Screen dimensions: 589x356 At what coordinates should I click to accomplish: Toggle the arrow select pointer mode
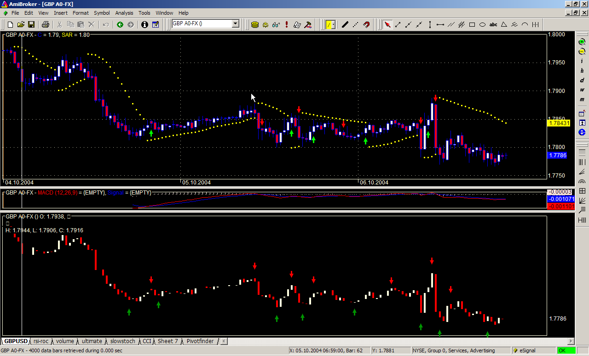click(387, 24)
